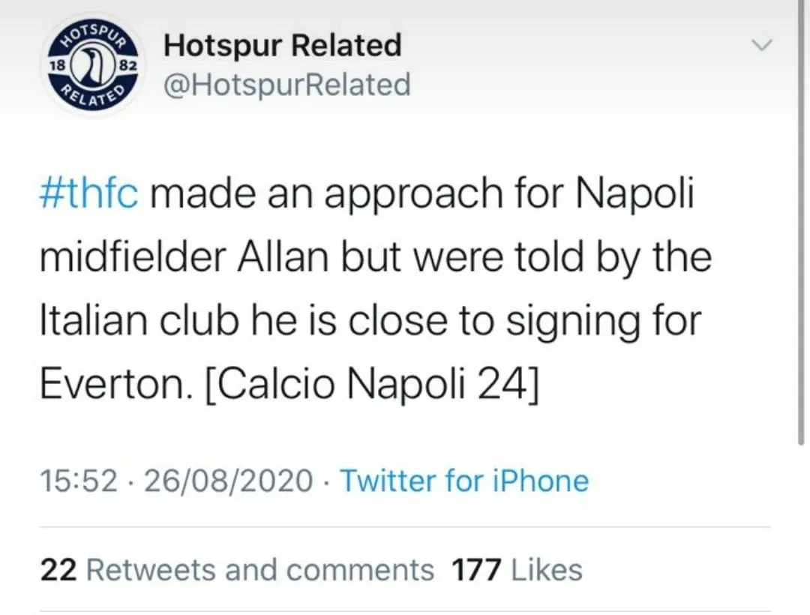
Task: Show the 177 Likes list
Action: point(517,570)
